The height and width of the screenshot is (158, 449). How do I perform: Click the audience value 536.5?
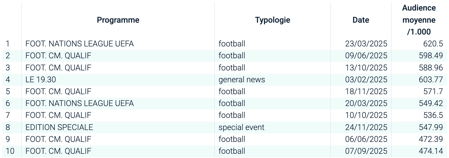pyautogui.click(x=433, y=115)
